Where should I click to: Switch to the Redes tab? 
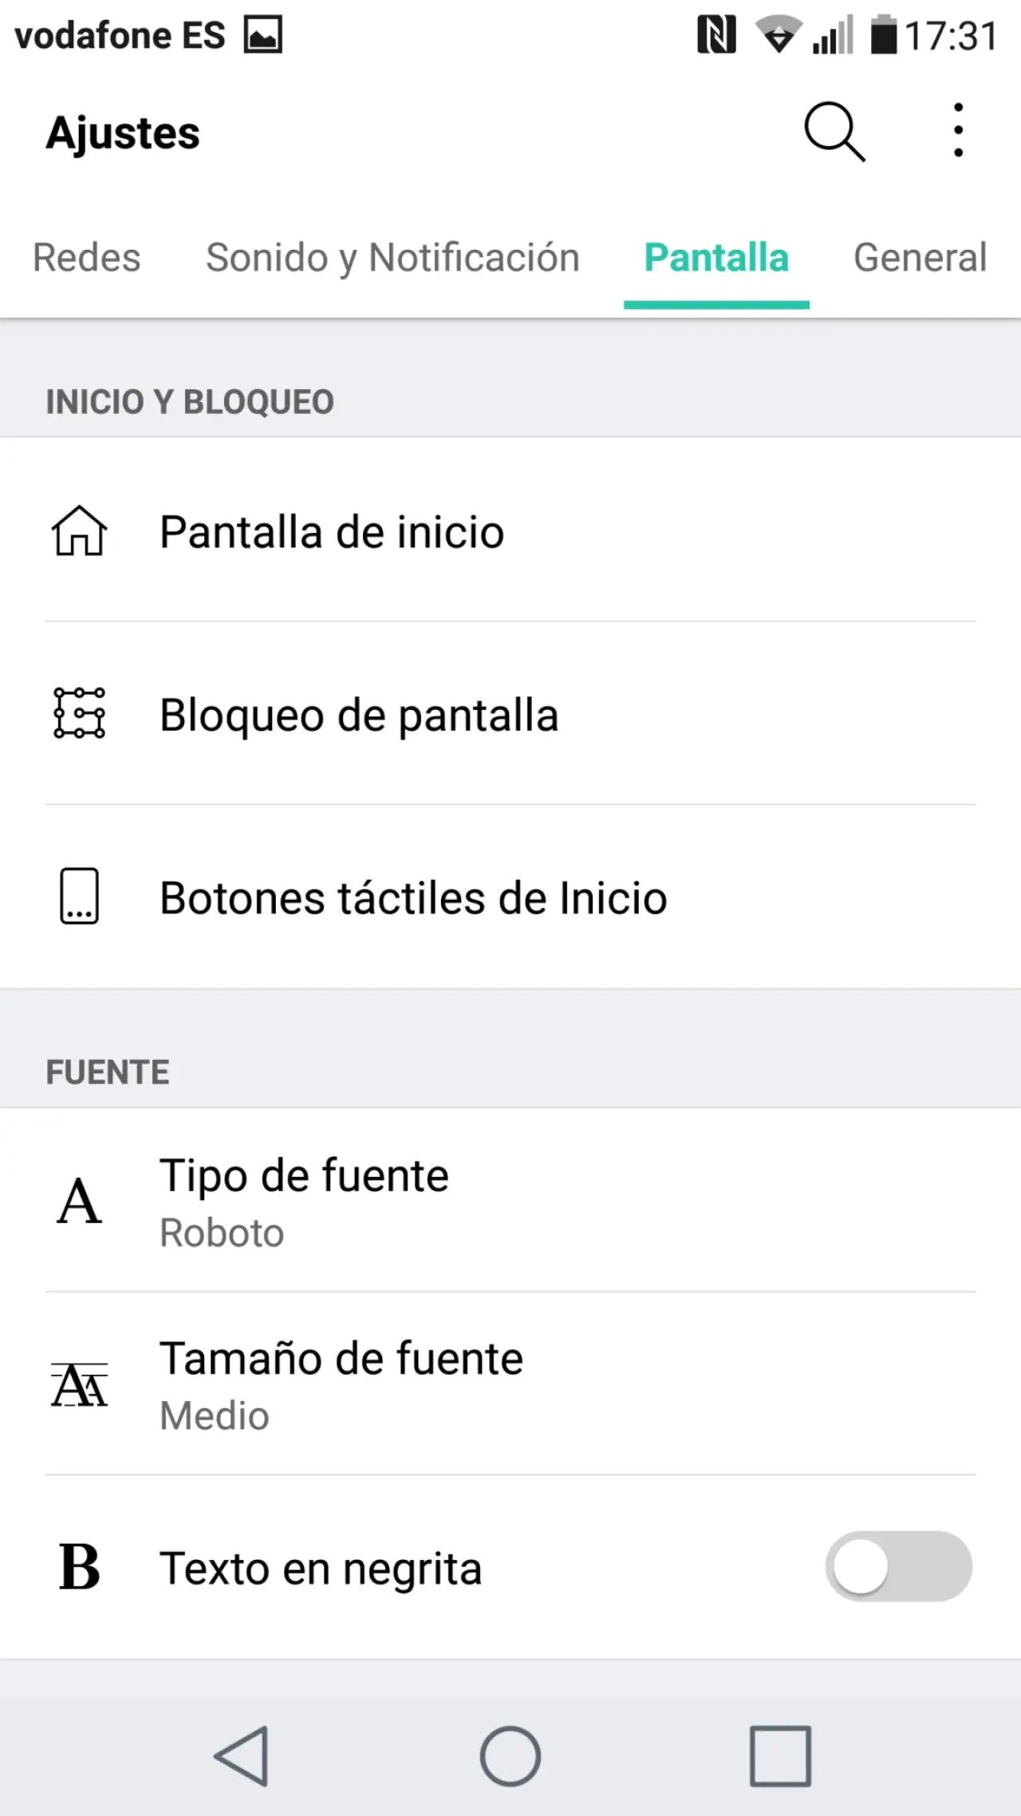pyautogui.click(x=86, y=258)
